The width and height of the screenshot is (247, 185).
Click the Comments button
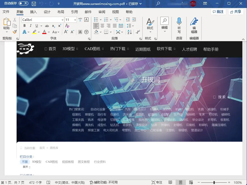[218, 12]
